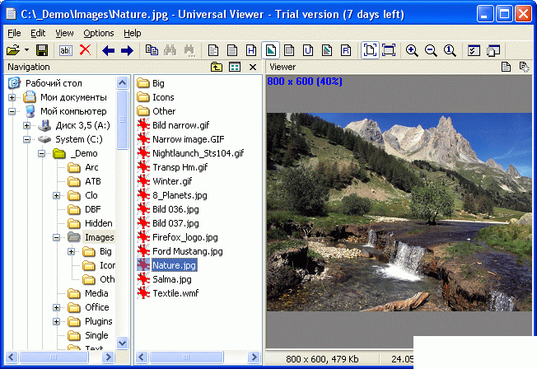
Task: Select the Hidden folder in tree
Action: pyautogui.click(x=99, y=223)
